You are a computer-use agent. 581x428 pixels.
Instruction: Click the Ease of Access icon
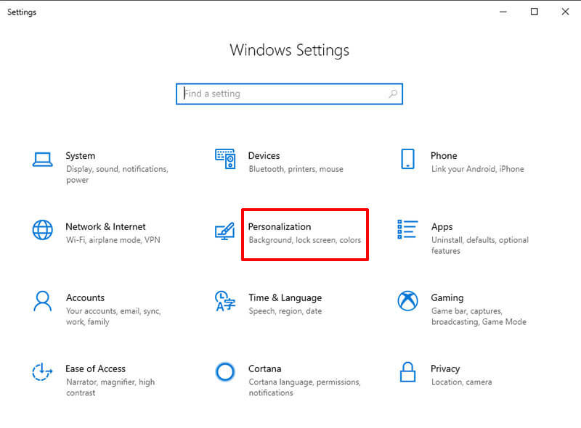tap(42, 371)
